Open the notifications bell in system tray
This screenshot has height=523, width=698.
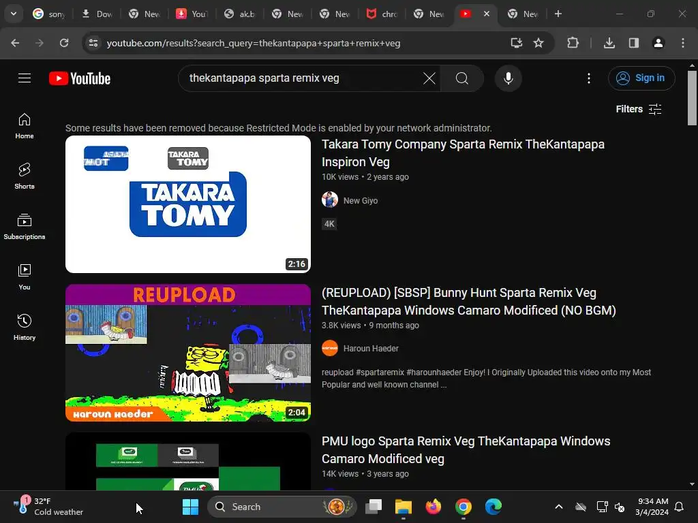pos(680,507)
